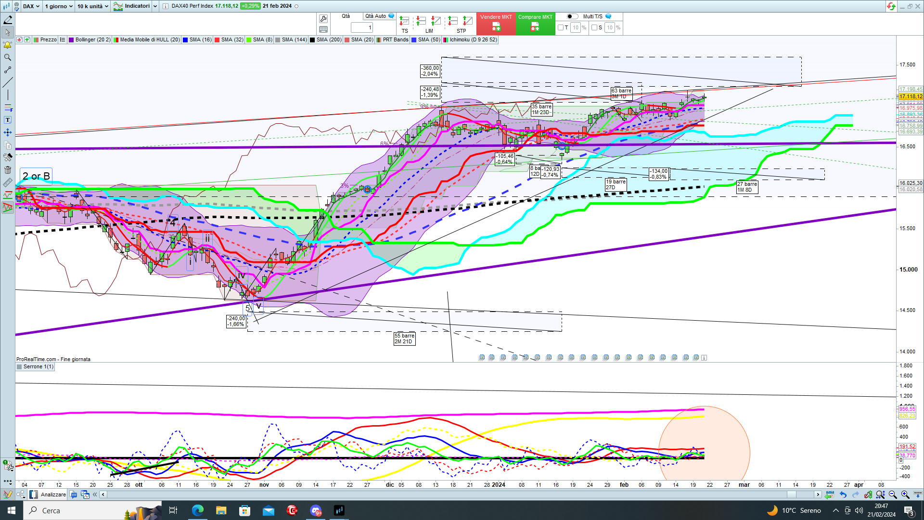Activate the magnifier zoom tool
This screenshot has width=924, height=520.
8,57
